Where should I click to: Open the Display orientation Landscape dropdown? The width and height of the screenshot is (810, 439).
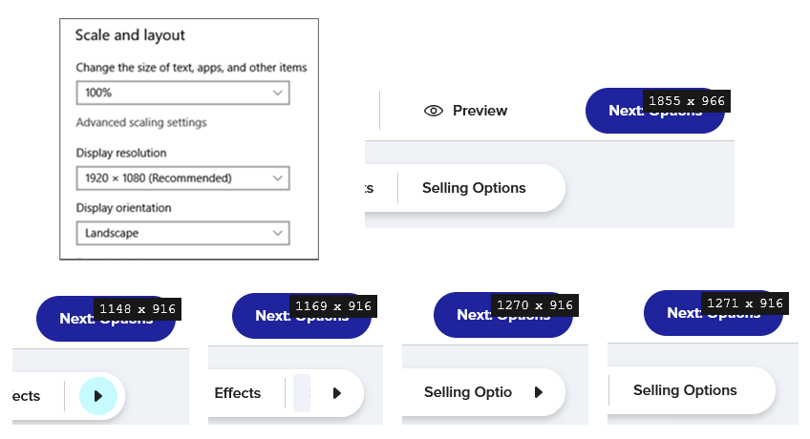(182, 233)
